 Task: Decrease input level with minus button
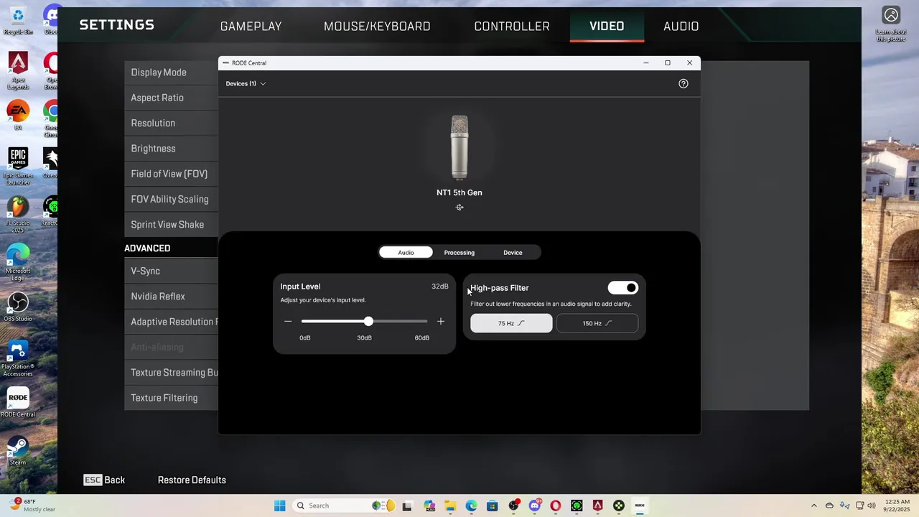pyautogui.click(x=288, y=321)
